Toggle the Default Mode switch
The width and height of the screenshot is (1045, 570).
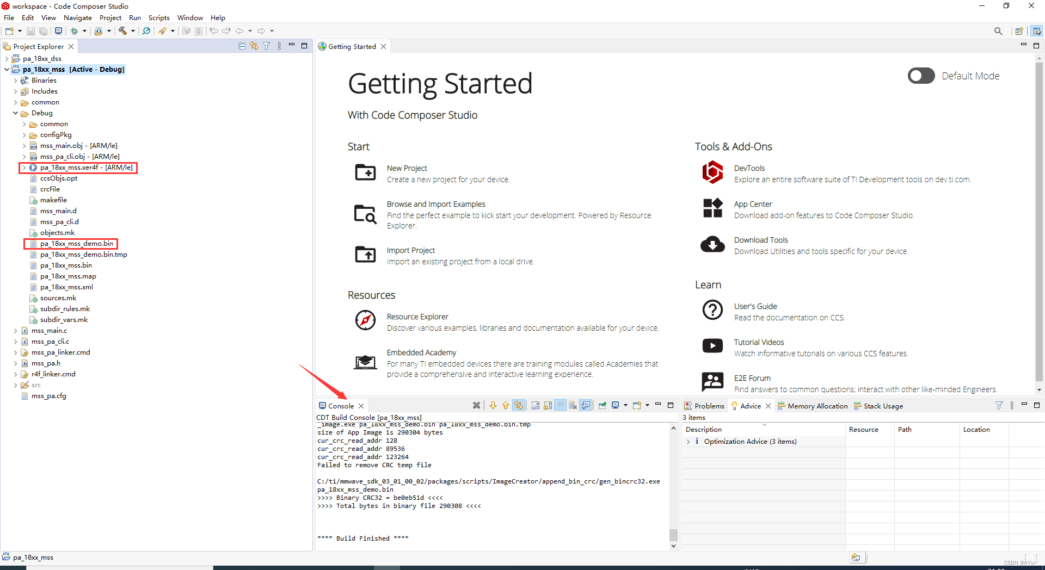[x=921, y=76]
